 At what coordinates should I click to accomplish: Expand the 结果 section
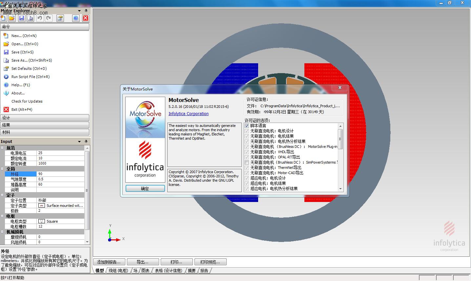pos(45,125)
